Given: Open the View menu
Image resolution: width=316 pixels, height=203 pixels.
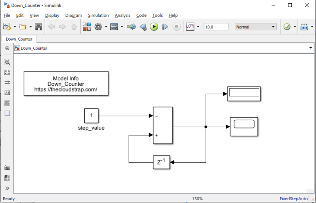Looking at the screenshot, I should click(34, 15).
